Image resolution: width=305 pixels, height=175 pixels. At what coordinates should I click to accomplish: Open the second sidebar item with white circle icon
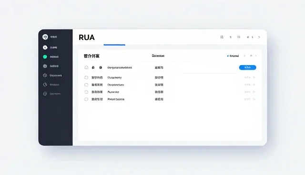pyautogui.click(x=50, y=48)
